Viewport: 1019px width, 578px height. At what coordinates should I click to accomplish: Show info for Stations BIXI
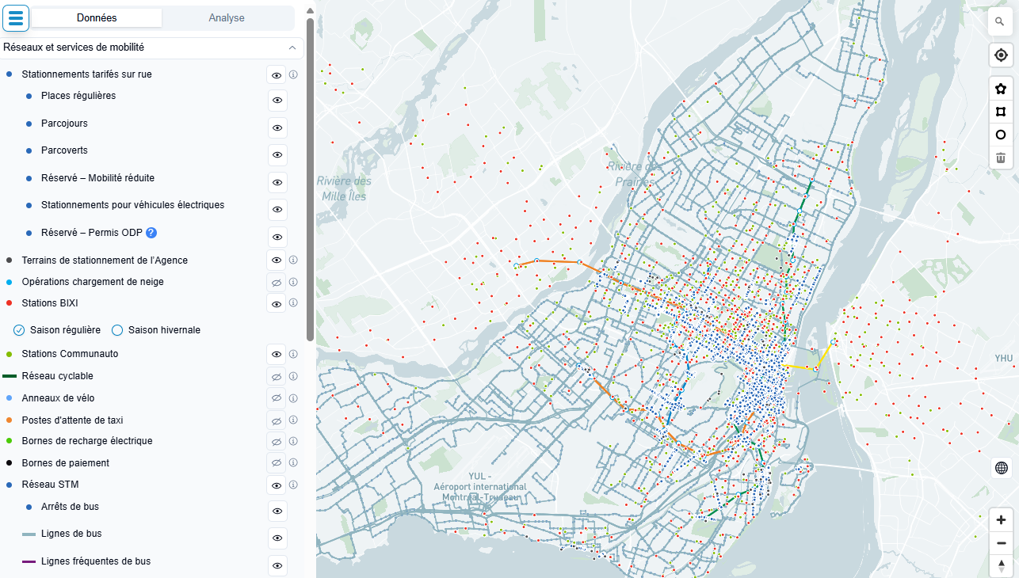click(x=293, y=302)
